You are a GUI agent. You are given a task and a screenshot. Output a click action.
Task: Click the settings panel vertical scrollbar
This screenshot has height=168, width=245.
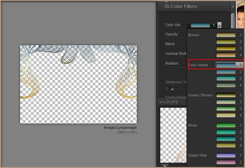click(233, 19)
